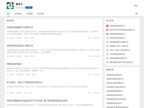The width and height of the screenshot is (144, 108).
Task: Click the 豫食汇 site title text
Action: pos(19,4)
